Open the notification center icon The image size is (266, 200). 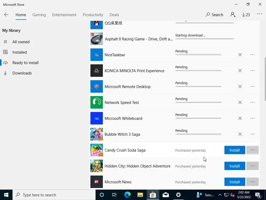tap(258, 195)
